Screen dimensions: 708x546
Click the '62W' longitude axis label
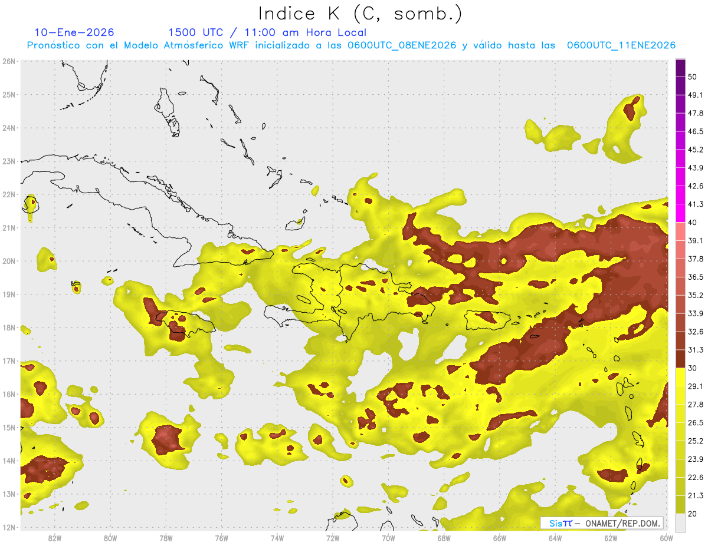pos(611,538)
